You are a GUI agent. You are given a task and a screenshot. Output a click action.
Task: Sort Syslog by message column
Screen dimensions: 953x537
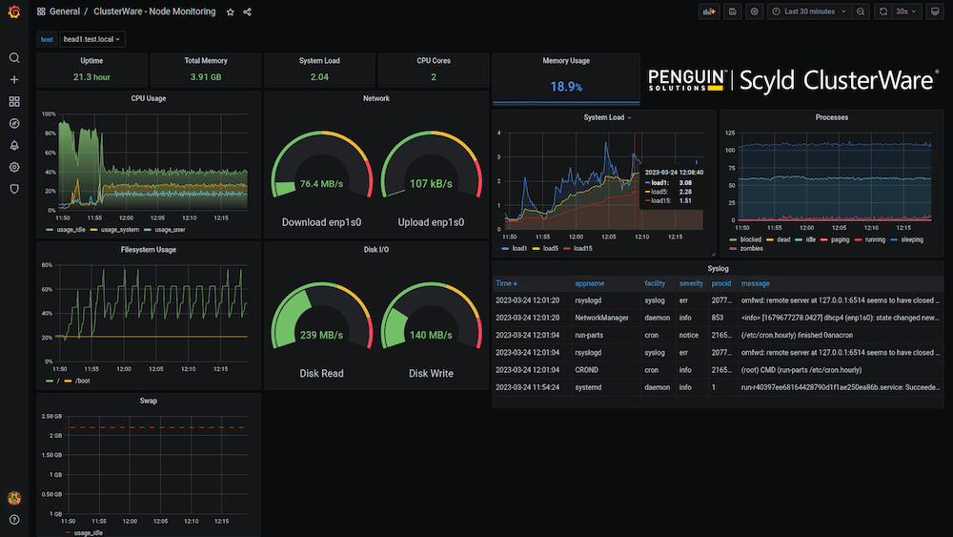click(756, 283)
